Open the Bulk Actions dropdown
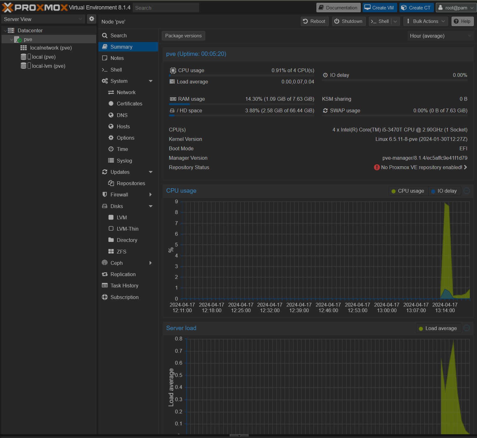This screenshot has height=438, width=477. point(426,21)
